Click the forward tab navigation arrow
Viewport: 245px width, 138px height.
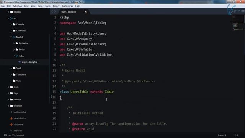click(x=55, y=11)
